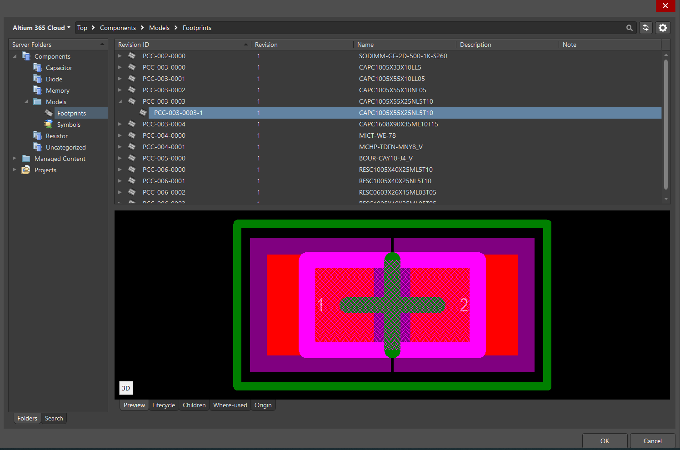The width and height of the screenshot is (680, 450).
Task: Open the search icon in the top toolbar
Action: 629,28
